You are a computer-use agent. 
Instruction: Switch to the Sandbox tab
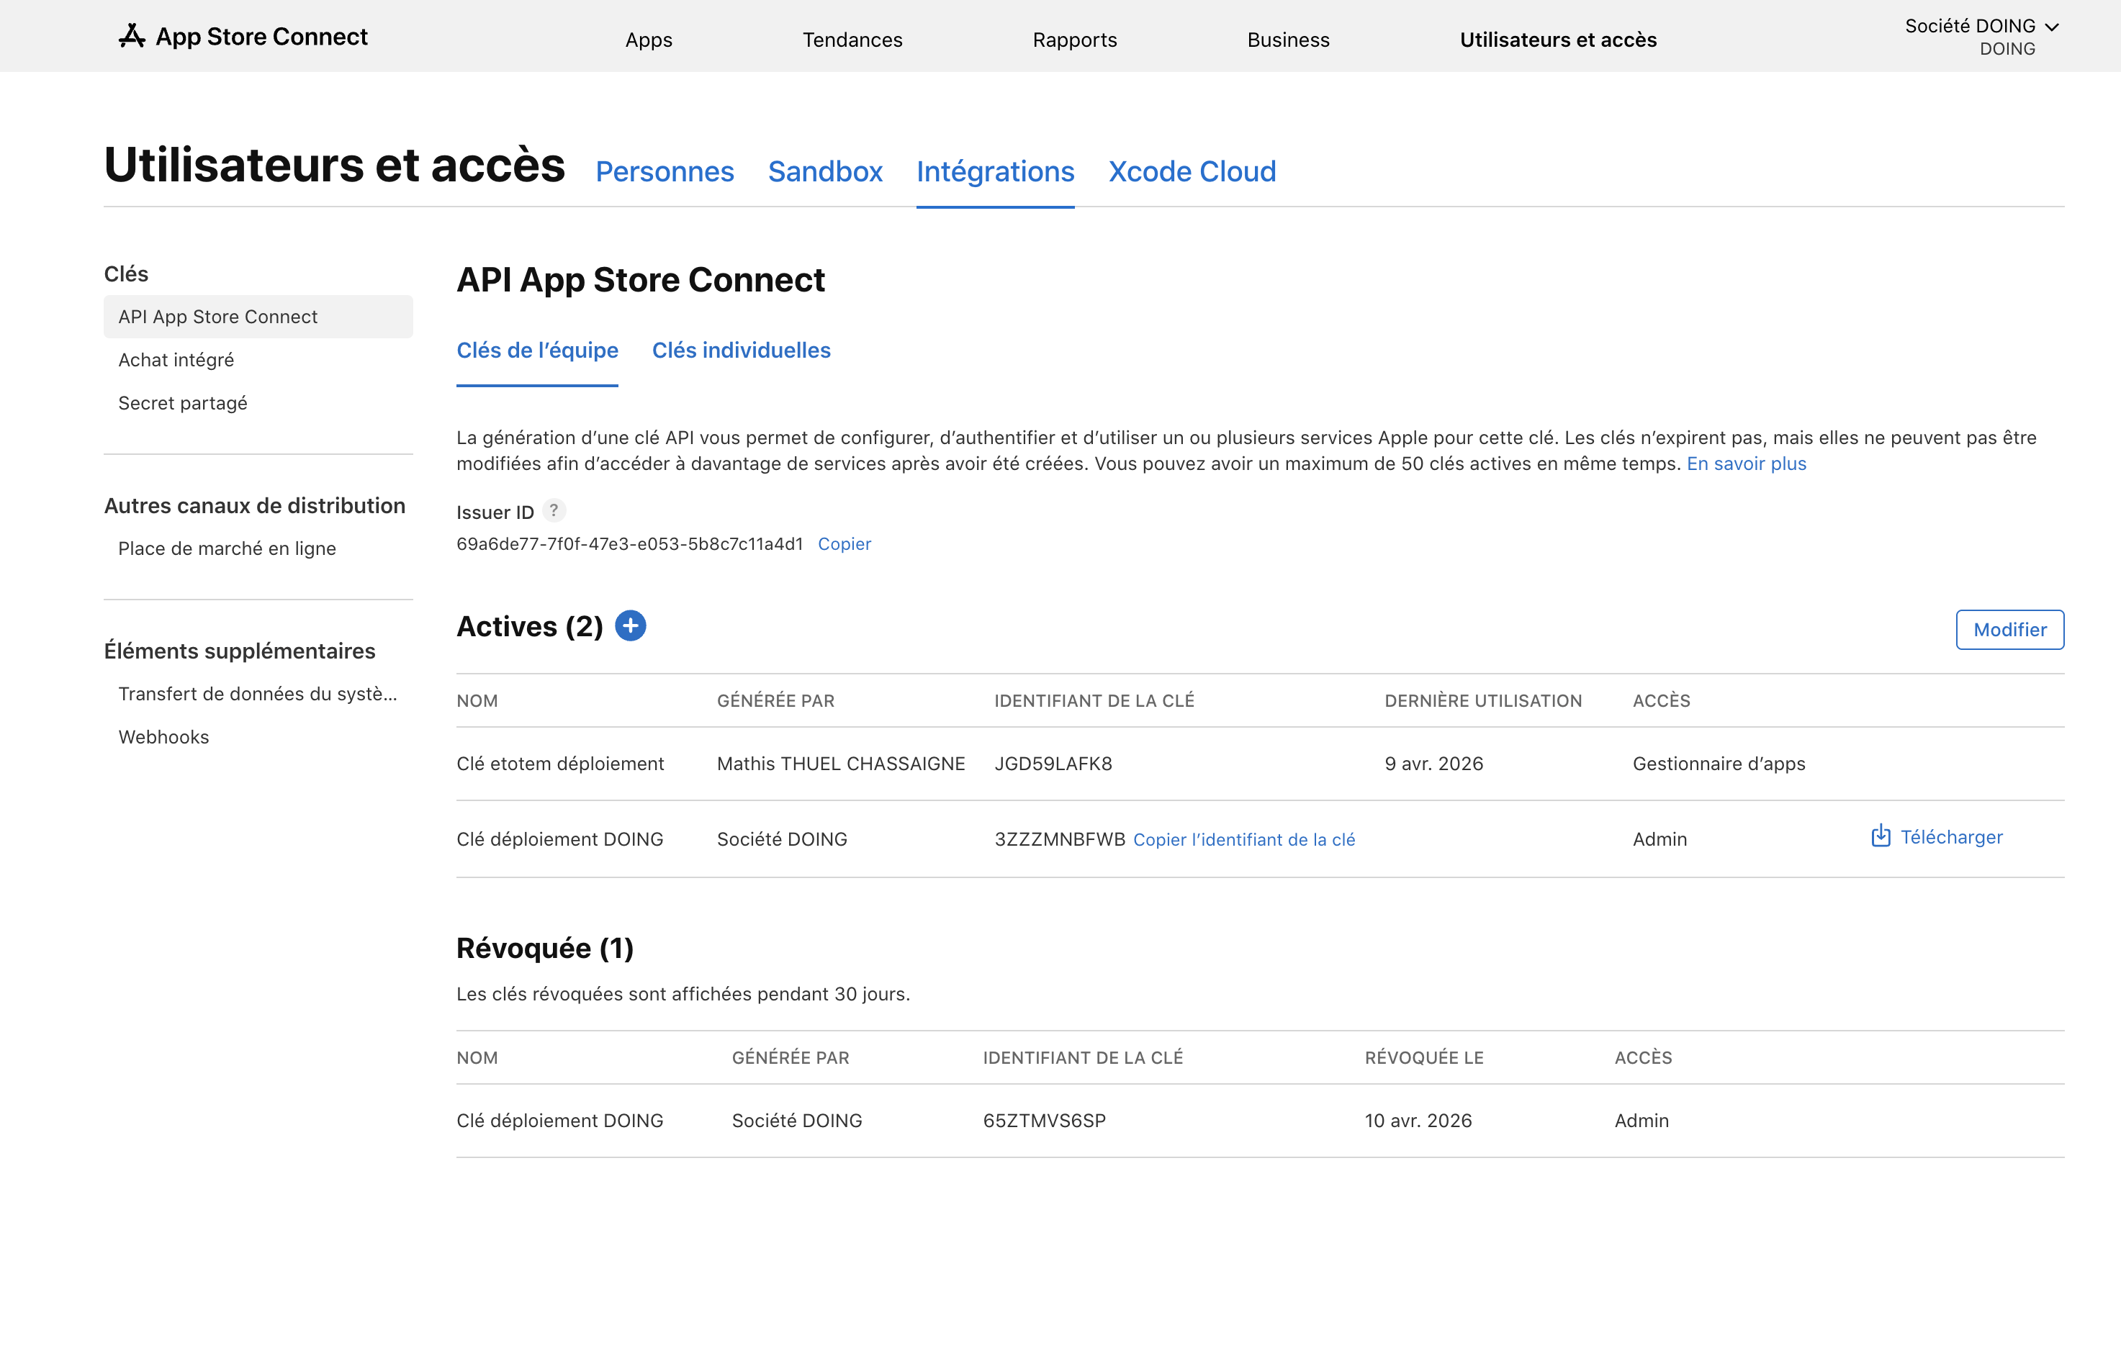coord(825,171)
